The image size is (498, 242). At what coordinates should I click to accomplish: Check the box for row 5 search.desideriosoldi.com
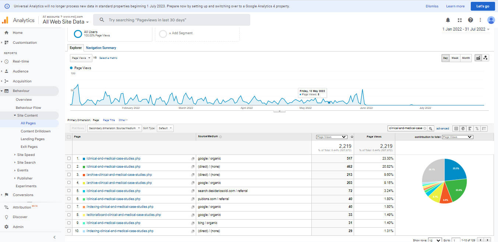[x=69, y=191]
